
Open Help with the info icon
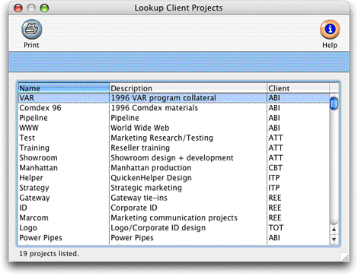[x=330, y=30]
